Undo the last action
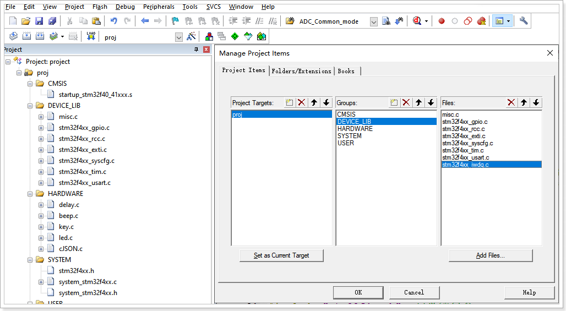This screenshot has height=311, width=566. tap(114, 21)
